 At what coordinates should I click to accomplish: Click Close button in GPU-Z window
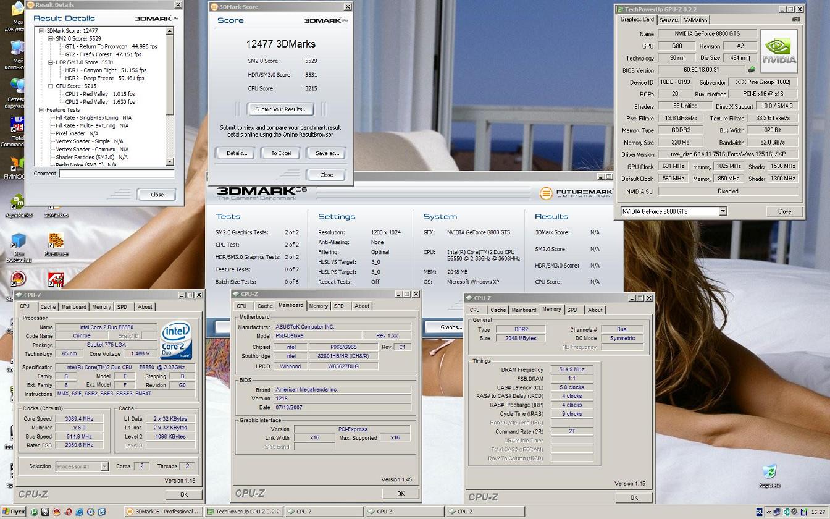click(784, 211)
